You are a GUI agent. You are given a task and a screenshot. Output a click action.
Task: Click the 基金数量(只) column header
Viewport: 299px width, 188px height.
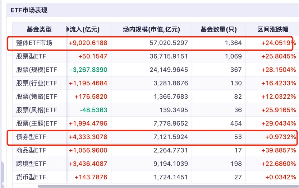[219, 29]
